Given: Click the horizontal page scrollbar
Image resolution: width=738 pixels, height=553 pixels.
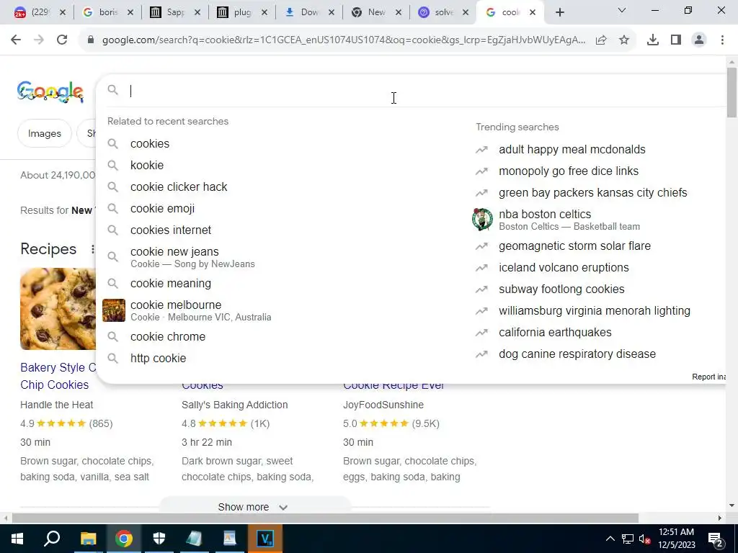Looking at the screenshot, I should [325, 518].
